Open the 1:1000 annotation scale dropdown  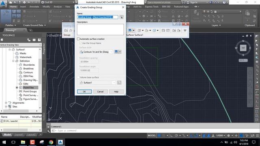tap(220, 135)
